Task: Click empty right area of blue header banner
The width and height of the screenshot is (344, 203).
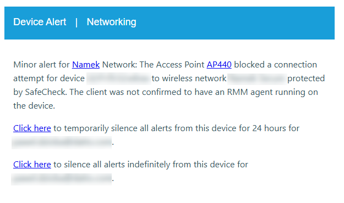Action: coord(241,23)
